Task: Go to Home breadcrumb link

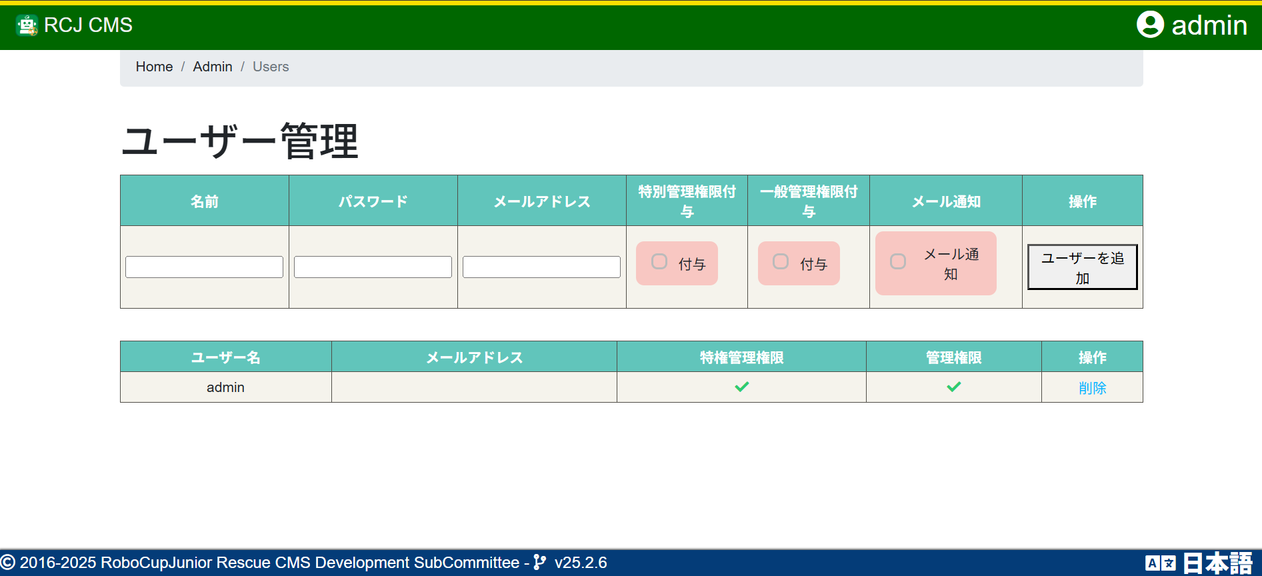Action: point(154,67)
